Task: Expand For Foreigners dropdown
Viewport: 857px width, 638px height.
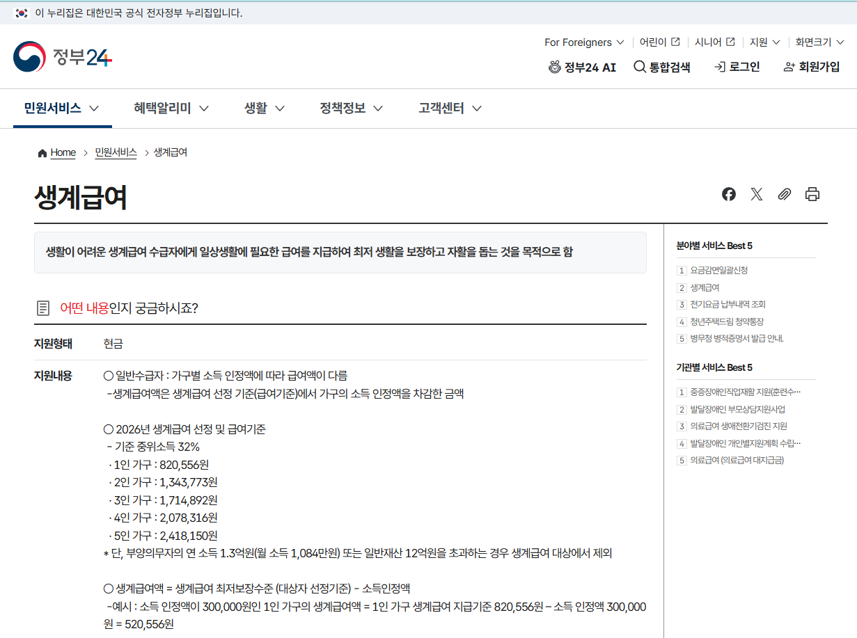Action: click(584, 42)
